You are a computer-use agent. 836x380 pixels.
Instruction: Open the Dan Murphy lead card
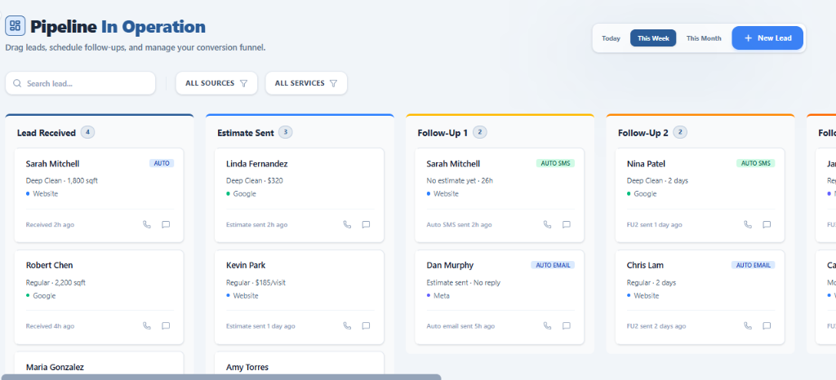500,297
